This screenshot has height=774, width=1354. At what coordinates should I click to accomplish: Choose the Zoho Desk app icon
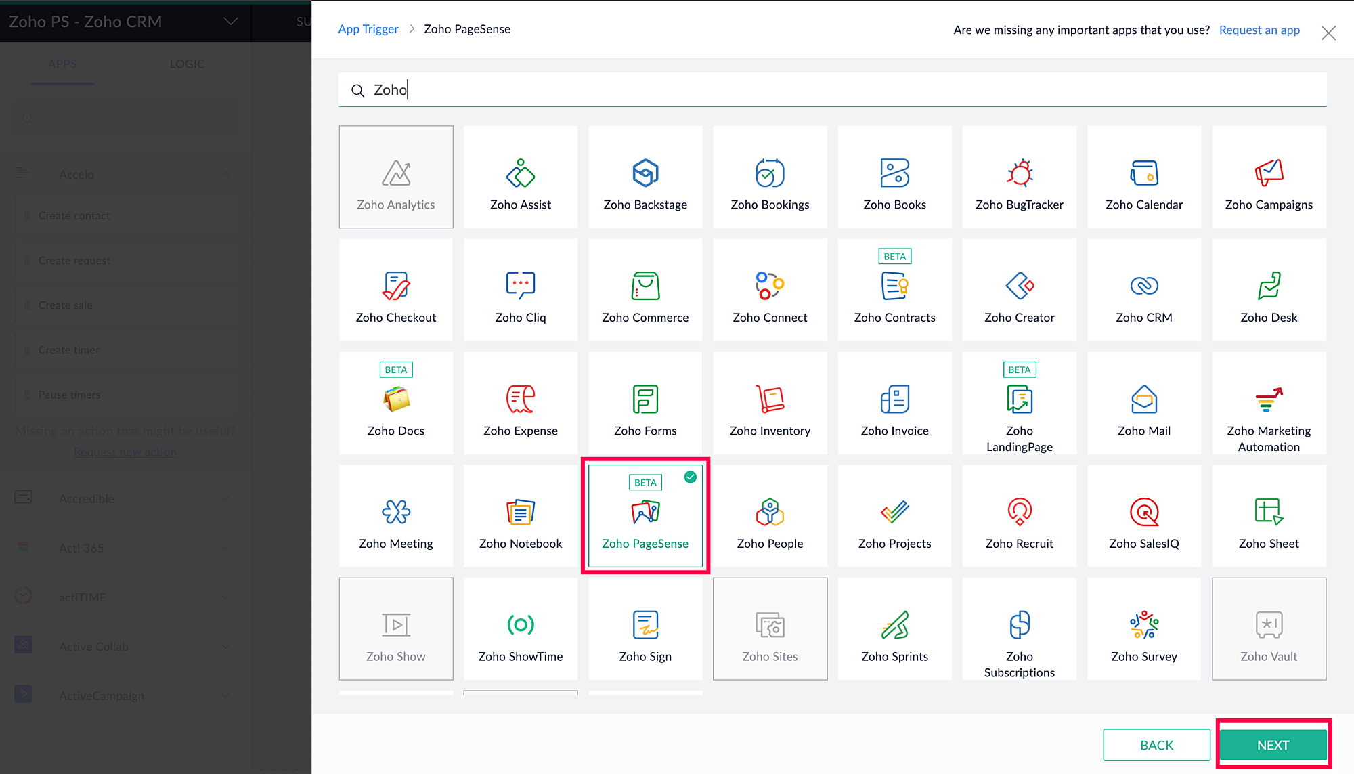(1268, 286)
